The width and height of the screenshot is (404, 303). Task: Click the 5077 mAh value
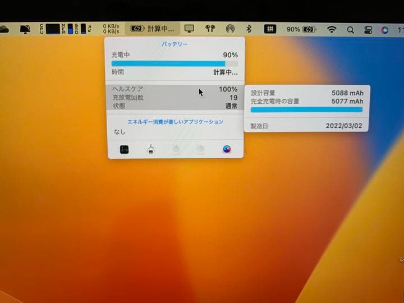(x=347, y=101)
